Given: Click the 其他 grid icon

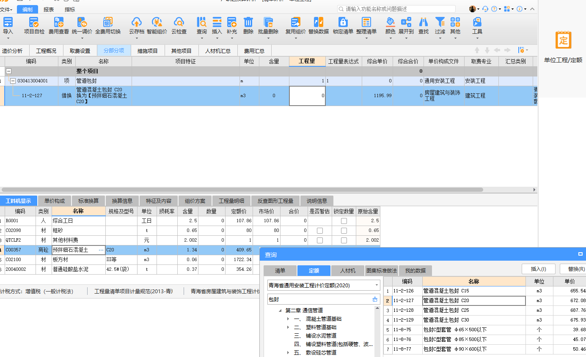Looking at the screenshot, I should pos(455,22).
